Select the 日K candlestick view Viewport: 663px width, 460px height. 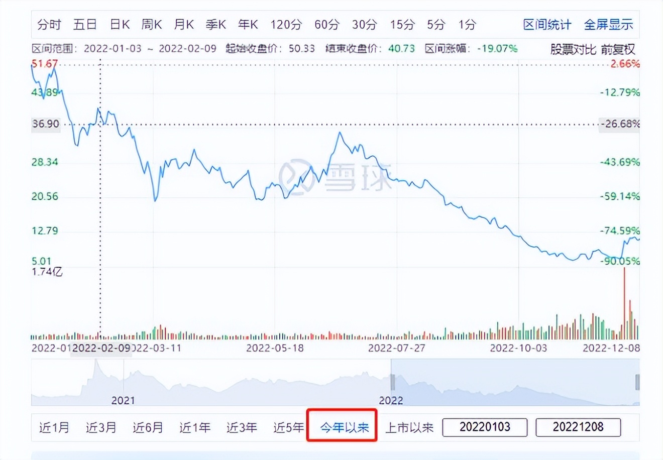point(119,24)
